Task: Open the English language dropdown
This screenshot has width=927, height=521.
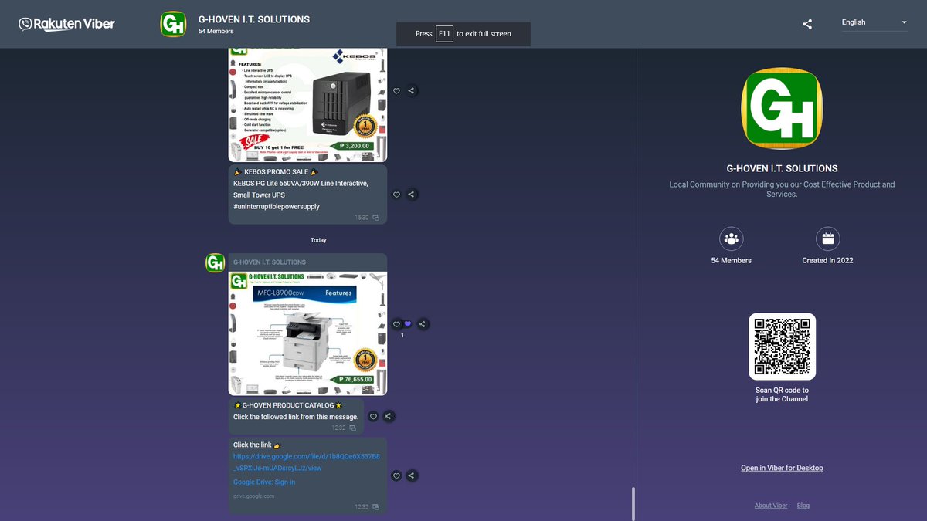Action: click(874, 22)
